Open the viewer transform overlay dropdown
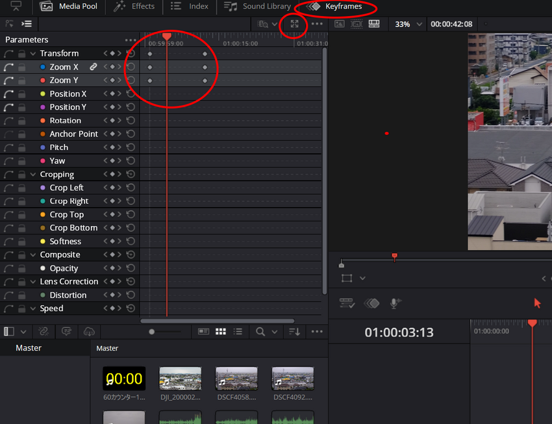The image size is (552, 424). click(x=362, y=279)
